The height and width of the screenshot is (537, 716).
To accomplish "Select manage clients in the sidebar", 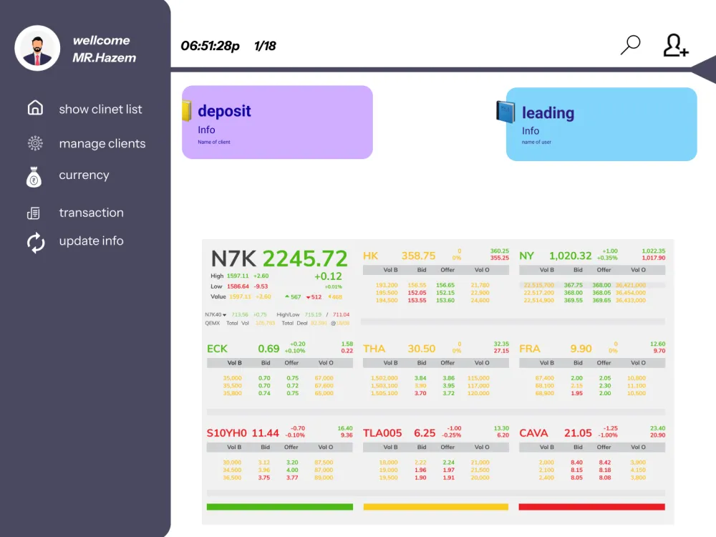I will click(x=102, y=143).
